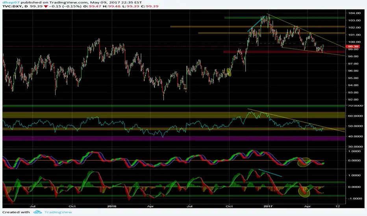Image resolution: width=367 pixels, height=216 pixels.
Task: Click the TradingView logo icon at bottom
Action: [37, 212]
